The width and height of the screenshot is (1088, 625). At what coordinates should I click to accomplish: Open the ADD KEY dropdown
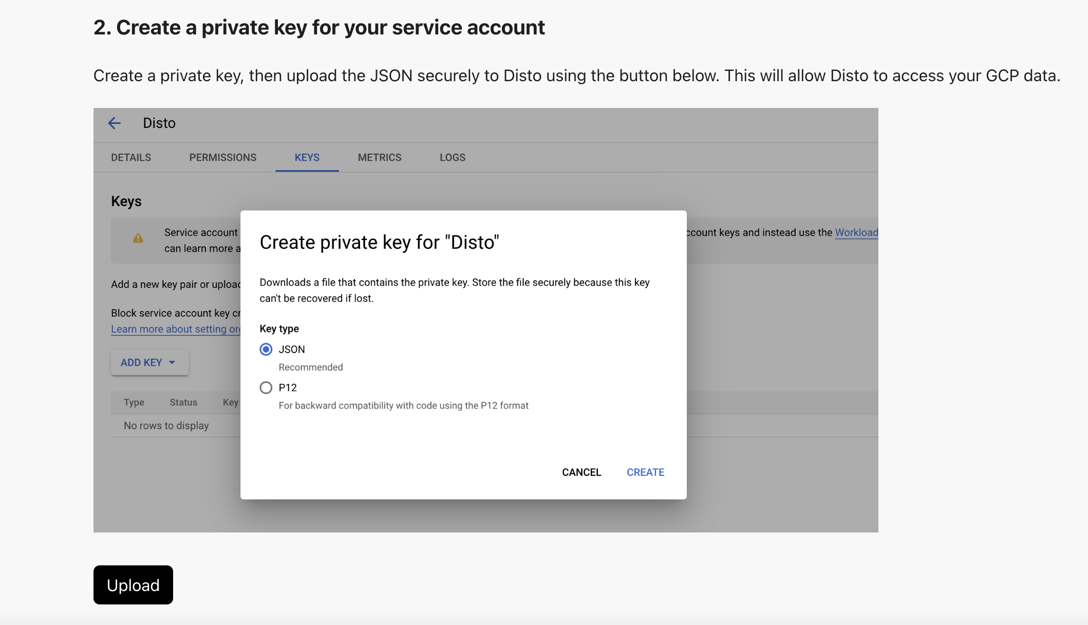point(141,362)
